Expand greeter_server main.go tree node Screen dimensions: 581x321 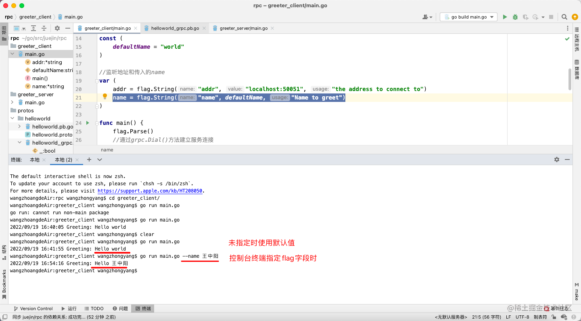point(13,102)
